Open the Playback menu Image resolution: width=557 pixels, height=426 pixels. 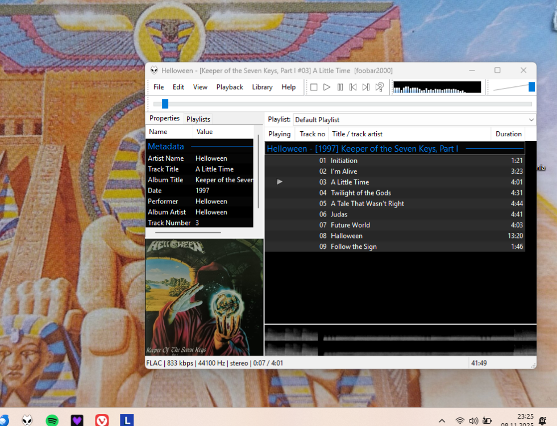click(x=229, y=87)
